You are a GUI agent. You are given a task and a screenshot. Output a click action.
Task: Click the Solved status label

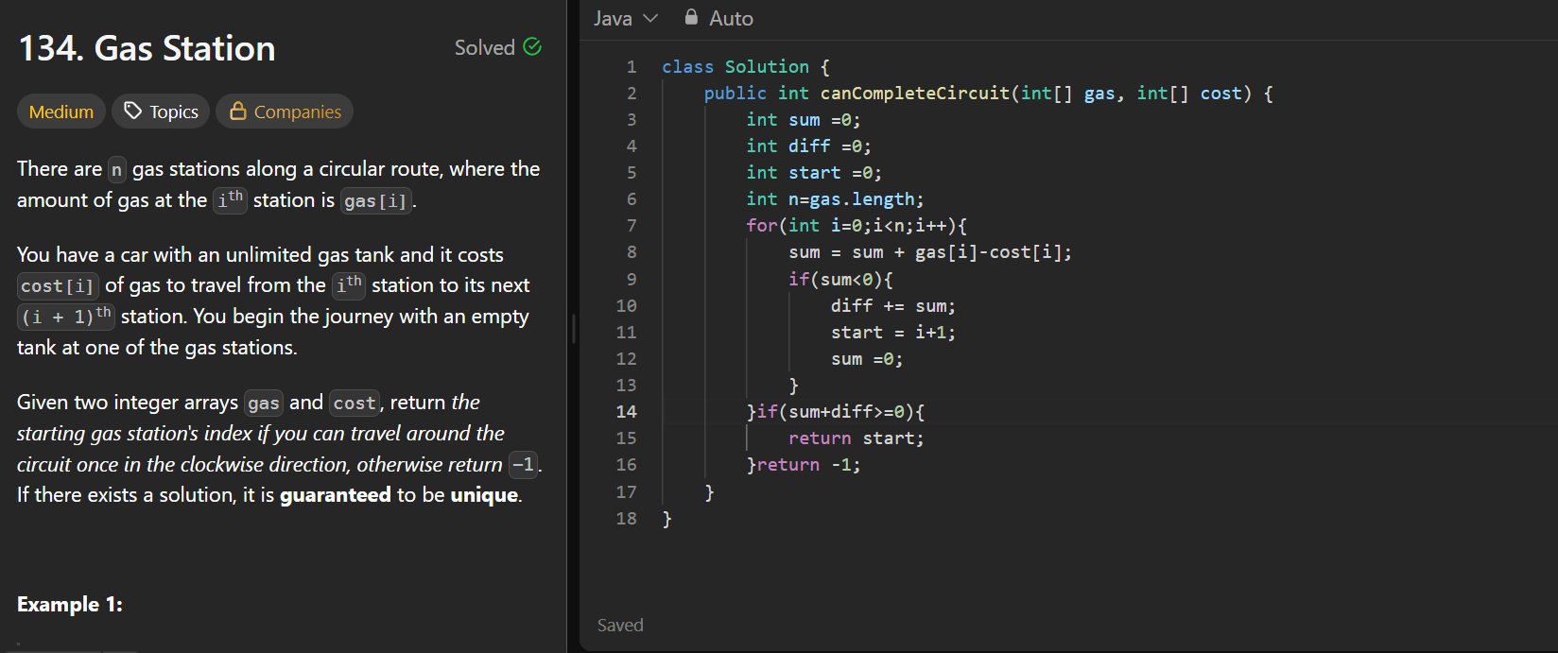click(485, 47)
